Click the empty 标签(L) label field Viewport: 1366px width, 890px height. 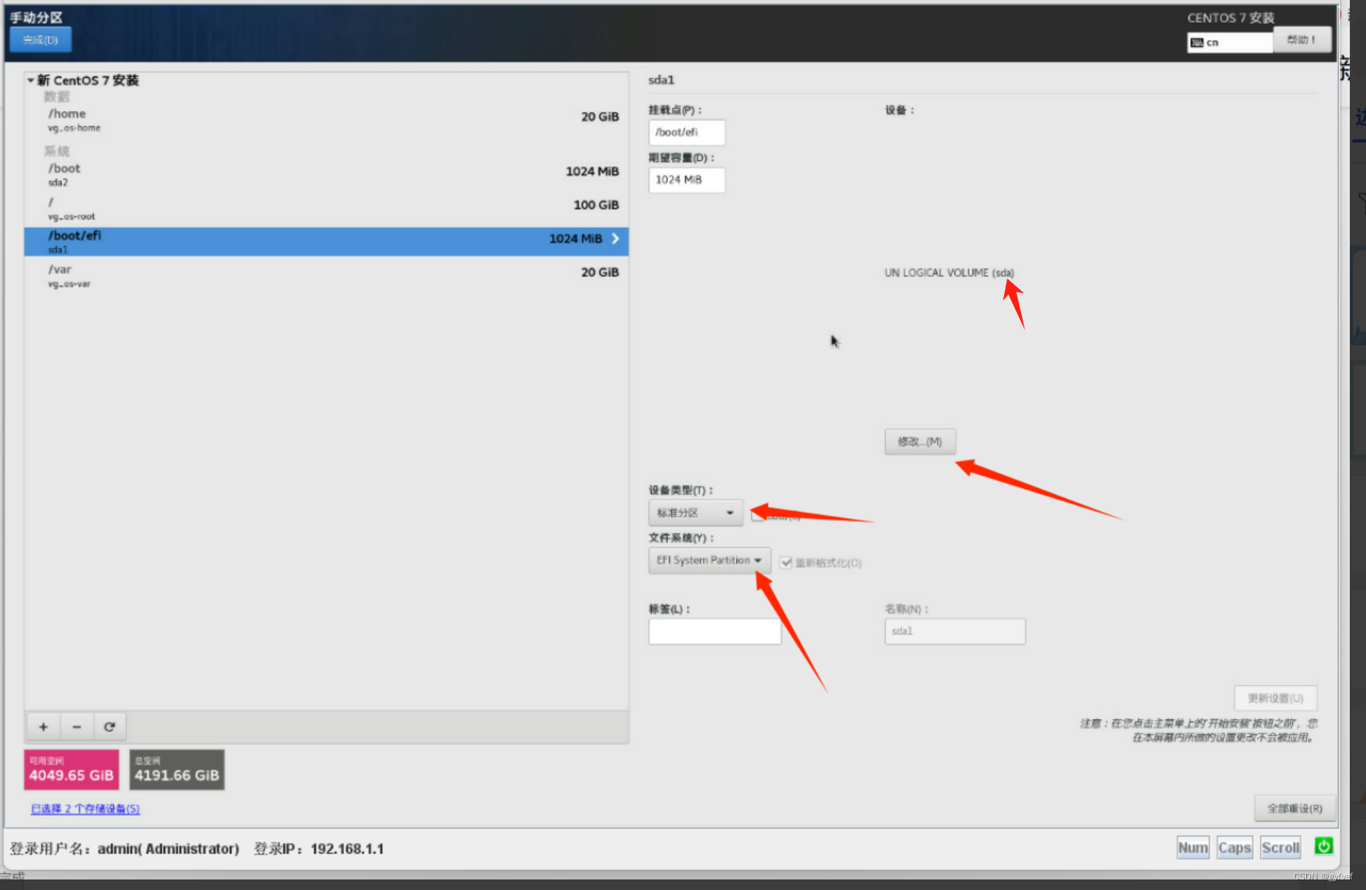(x=715, y=632)
